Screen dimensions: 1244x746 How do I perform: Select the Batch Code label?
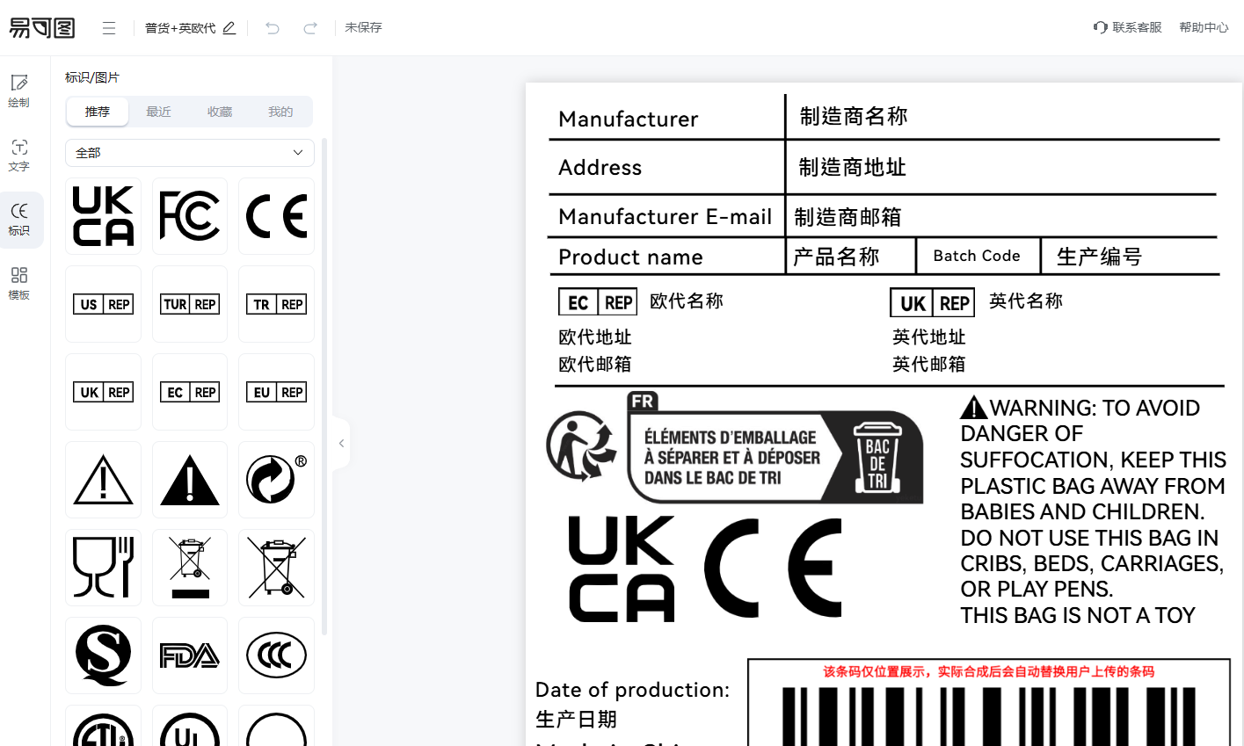pos(977,256)
